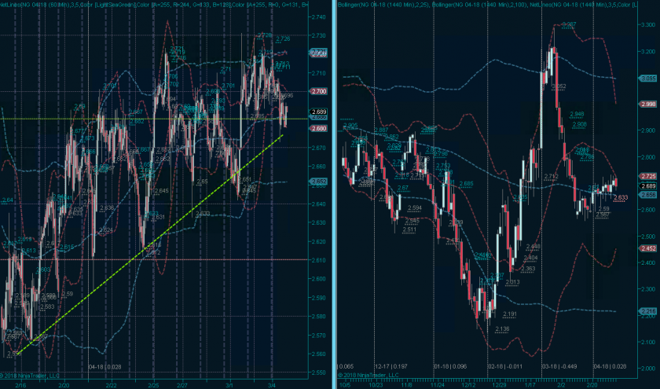Click the 3.052 label in right chart

tap(559, 86)
